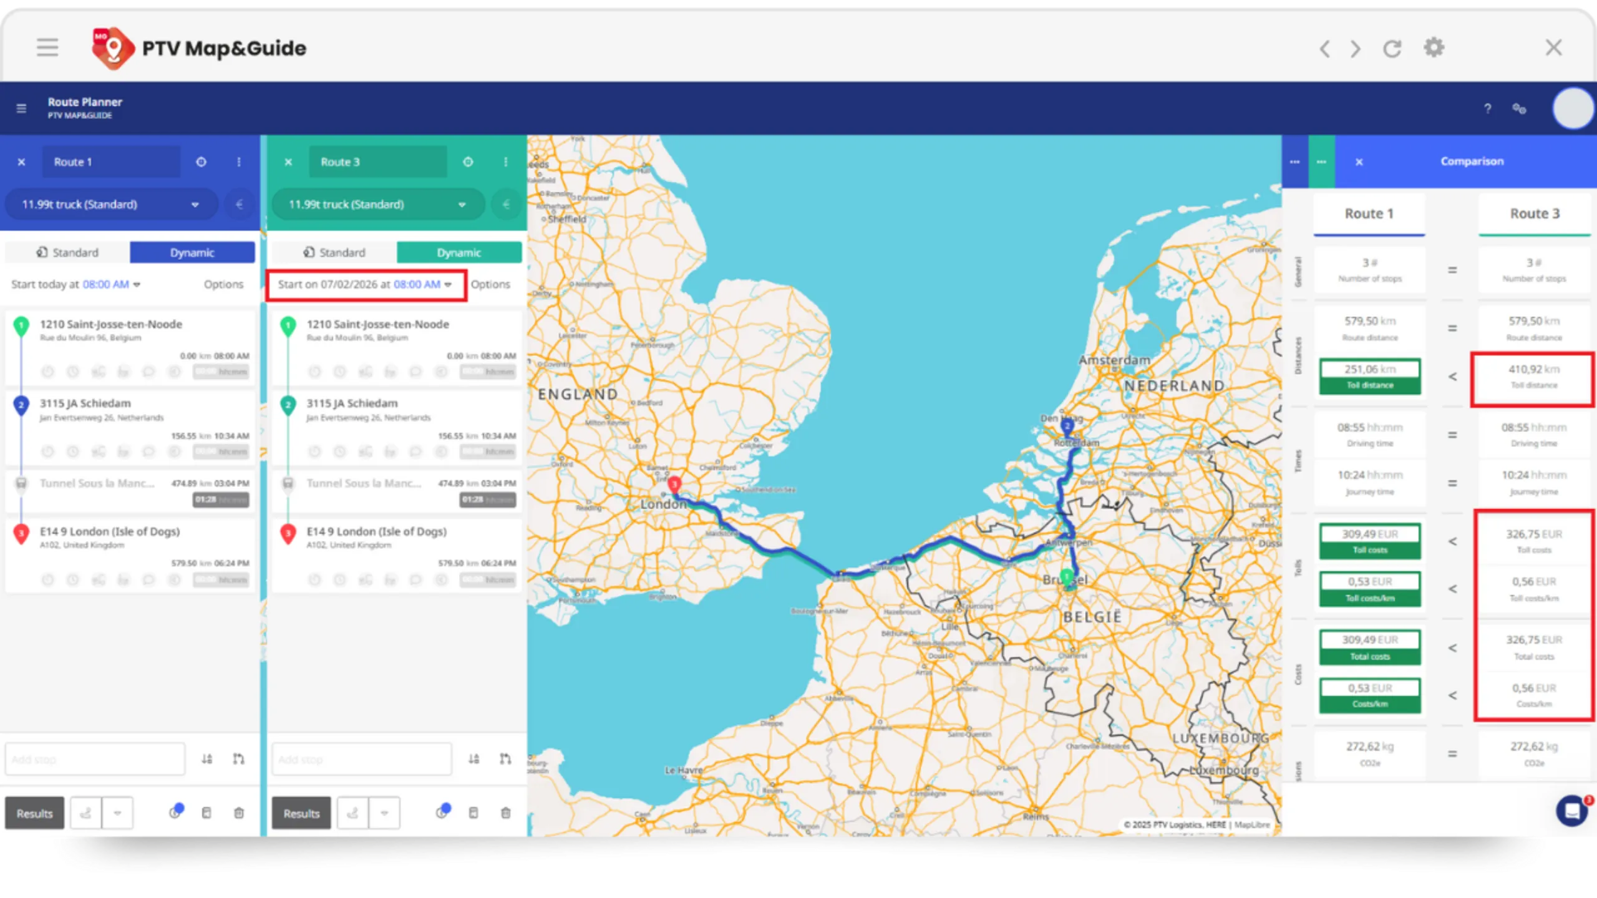Open the chat support bubble icon
Viewport: 1597px width, 898px height.
pos(1571,811)
